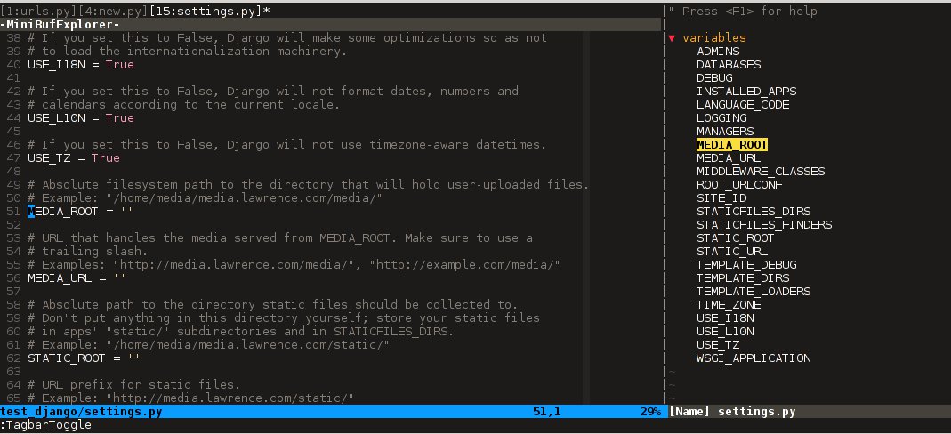Go to STATICFILES_FINDERS in Tagbar

[764, 225]
